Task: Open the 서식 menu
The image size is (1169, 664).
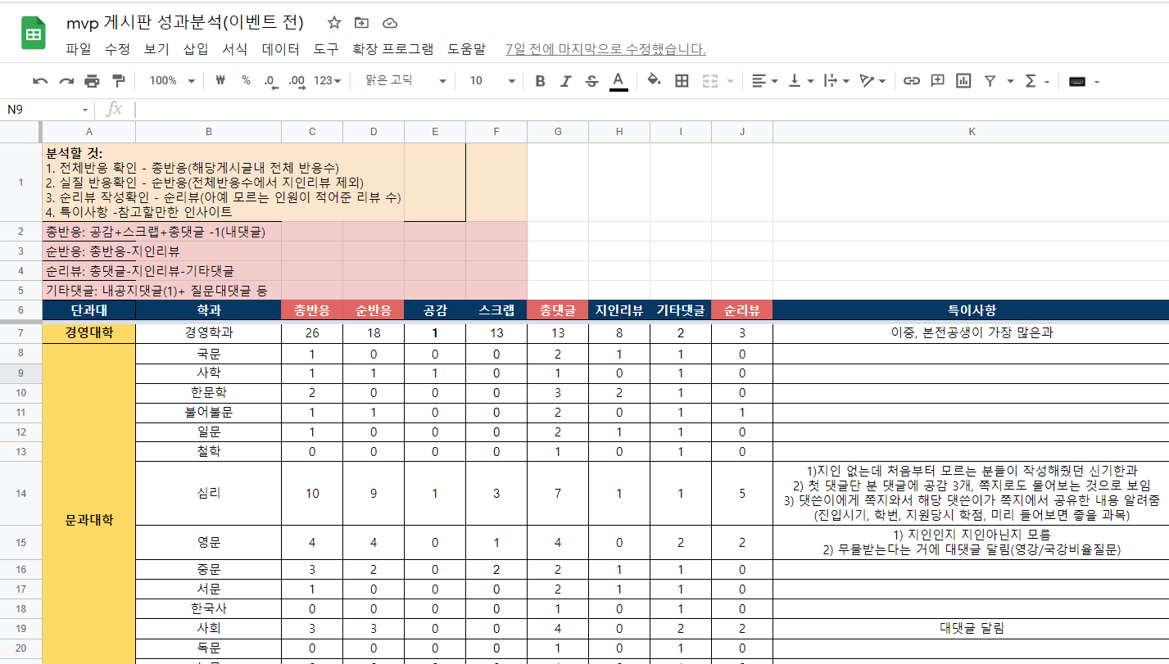Action: pyautogui.click(x=235, y=49)
